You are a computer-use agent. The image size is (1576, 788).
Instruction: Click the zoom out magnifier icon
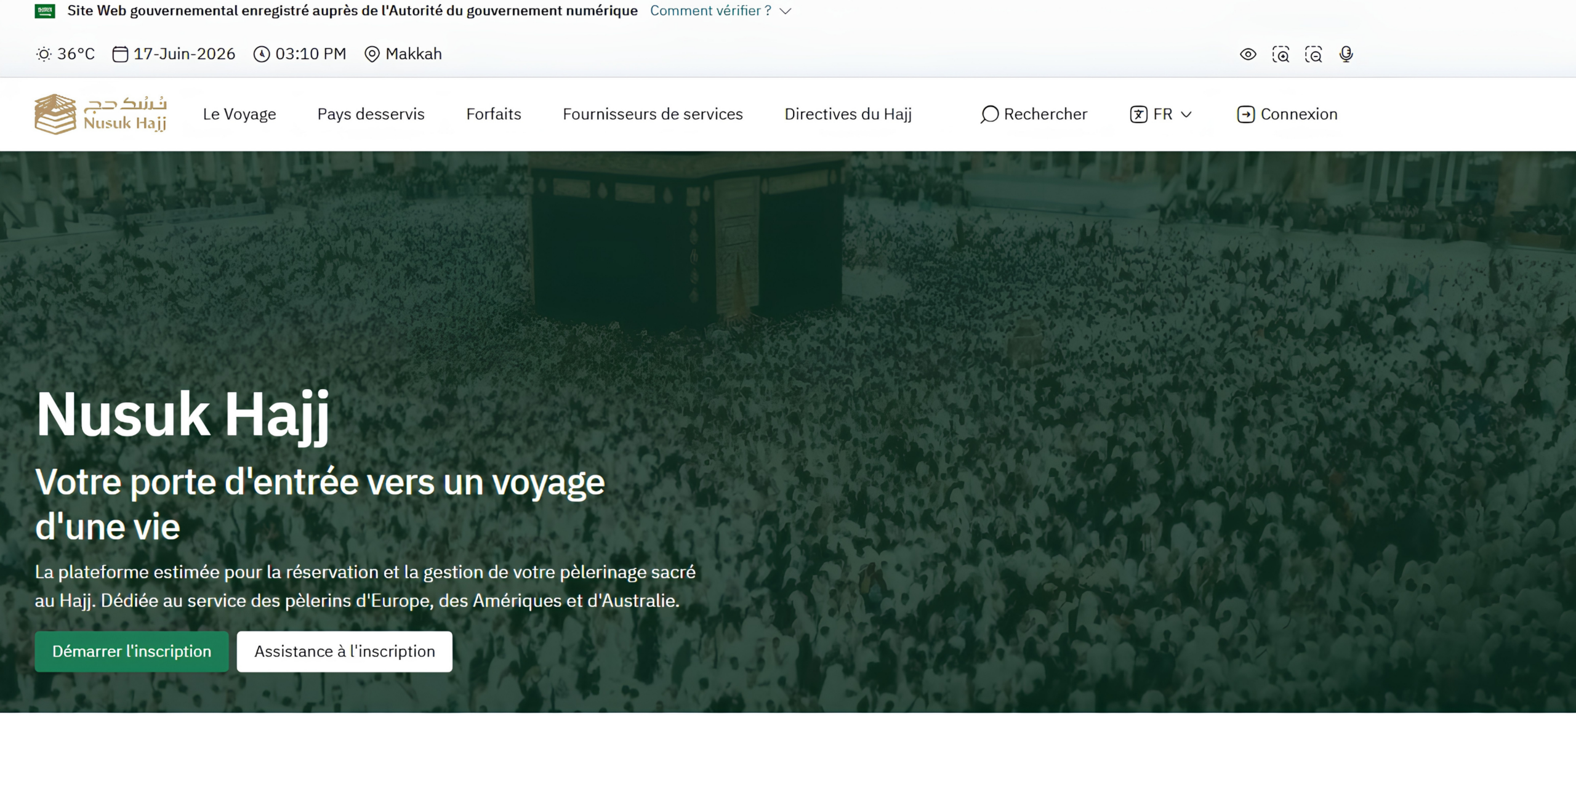[1313, 54]
